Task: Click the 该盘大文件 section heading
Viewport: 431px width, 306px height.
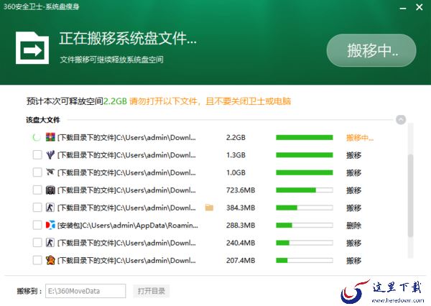Action: pyautogui.click(x=43, y=120)
